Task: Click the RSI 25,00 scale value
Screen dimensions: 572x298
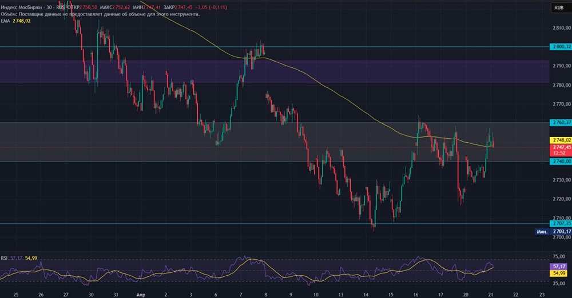Action: [559, 283]
